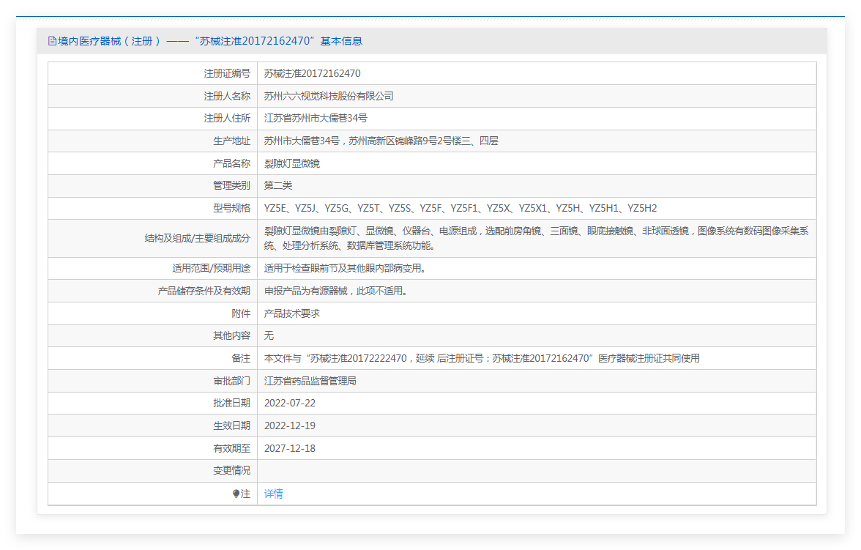The height and width of the screenshot is (550, 861).
Task: Click intended use text 适用于检查眼前节
Action: (344, 268)
